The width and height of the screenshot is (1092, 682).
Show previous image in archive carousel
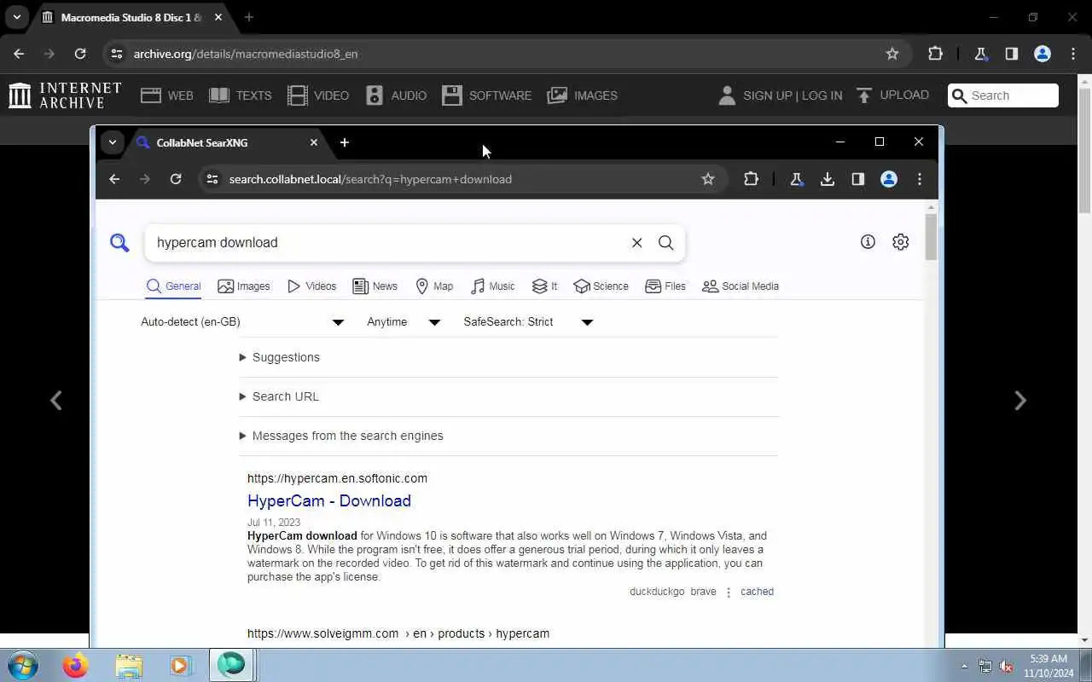point(56,401)
